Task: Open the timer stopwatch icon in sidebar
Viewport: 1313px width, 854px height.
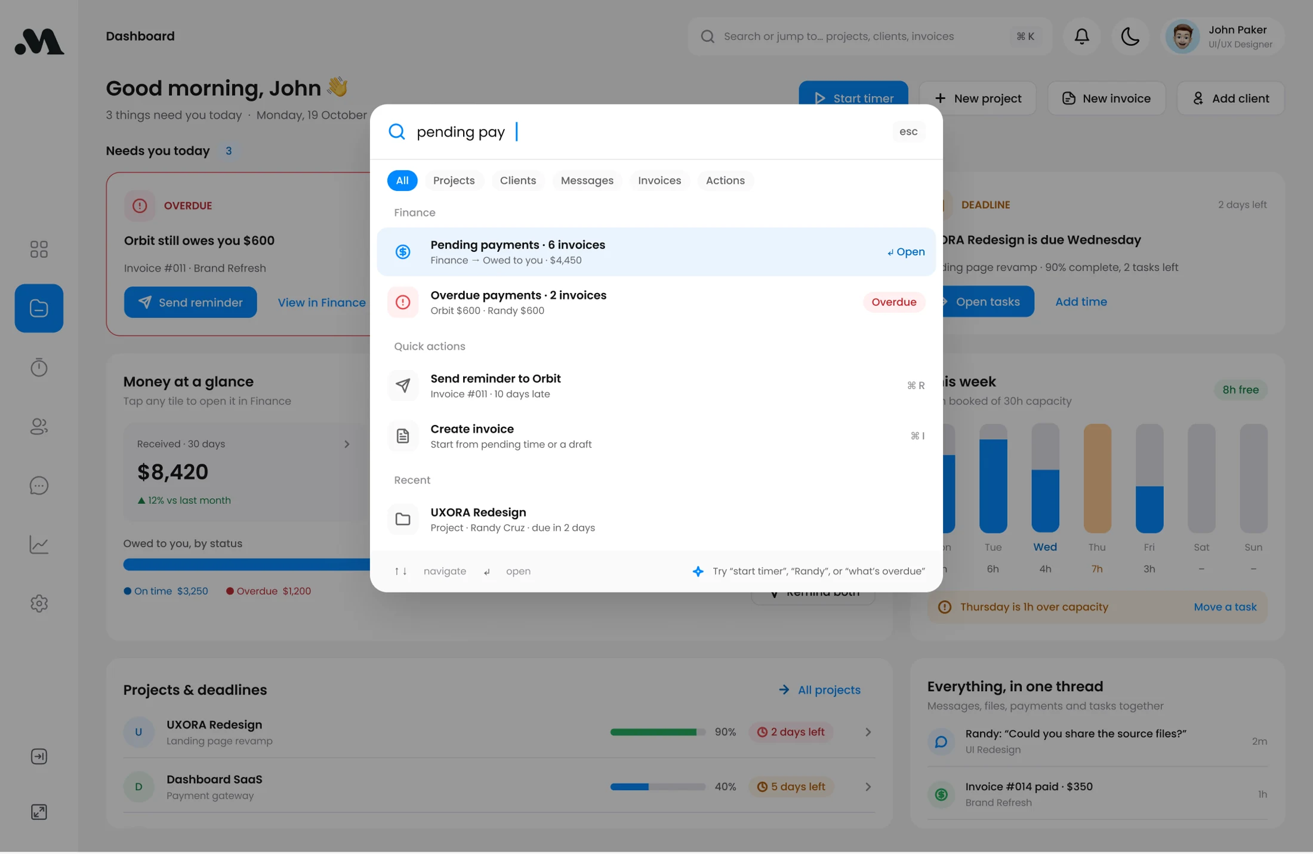Action: pos(39,367)
